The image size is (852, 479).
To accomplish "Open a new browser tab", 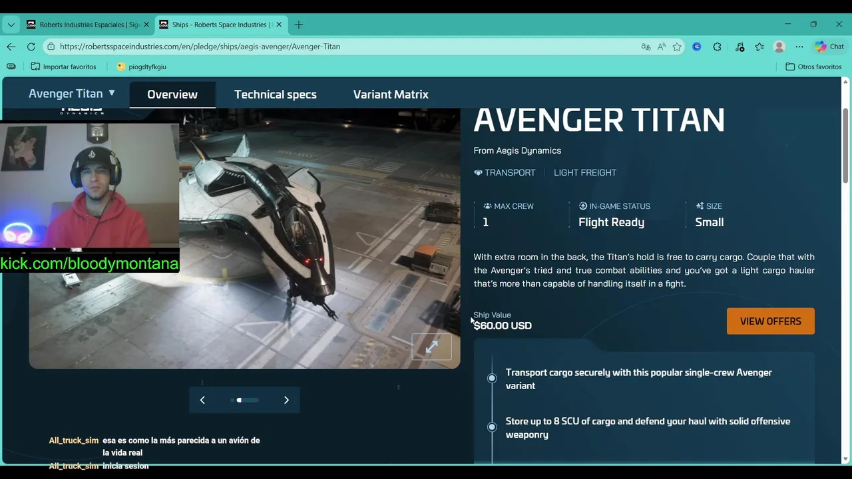I will click(299, 25).
